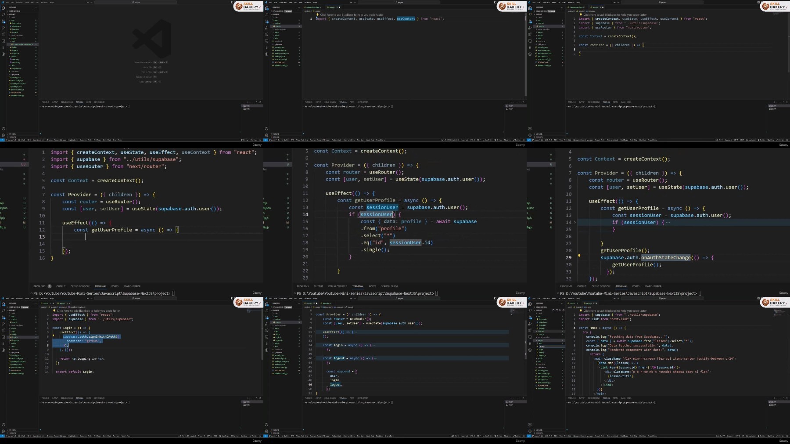This screenshot has height=444, width=790.
Task: Click the editor scrollbar in the top-middle frame
Action: pyautogui.click(x=525, y=54)
